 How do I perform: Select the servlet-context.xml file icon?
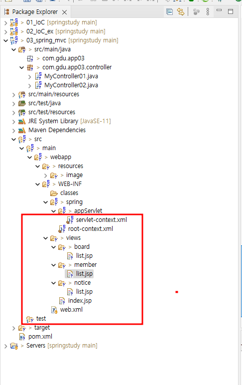click(70, 220)
